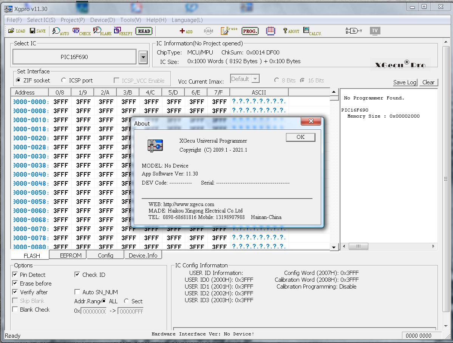Click the Clear log button
Image resolution: width=453 pixels, height=343 pixels.
[x=428, y=82]
